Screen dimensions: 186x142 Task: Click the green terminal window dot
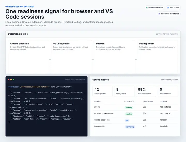(13, 80)
